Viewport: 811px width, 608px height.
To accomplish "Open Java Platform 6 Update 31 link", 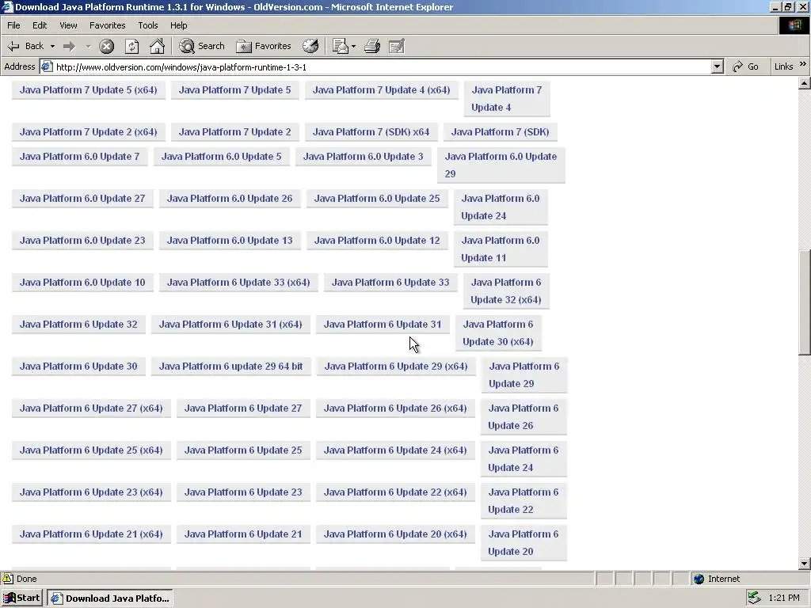I will click(x=383, y=324).
